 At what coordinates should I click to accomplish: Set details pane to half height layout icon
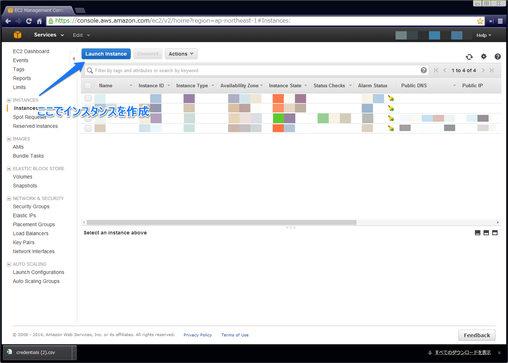pos(486,233)
